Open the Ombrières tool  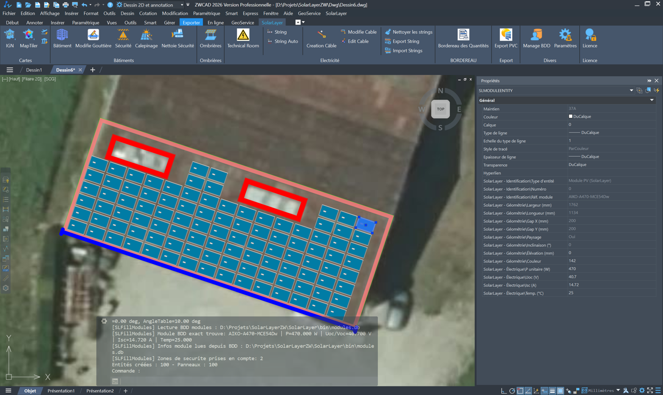click(211, 38)
